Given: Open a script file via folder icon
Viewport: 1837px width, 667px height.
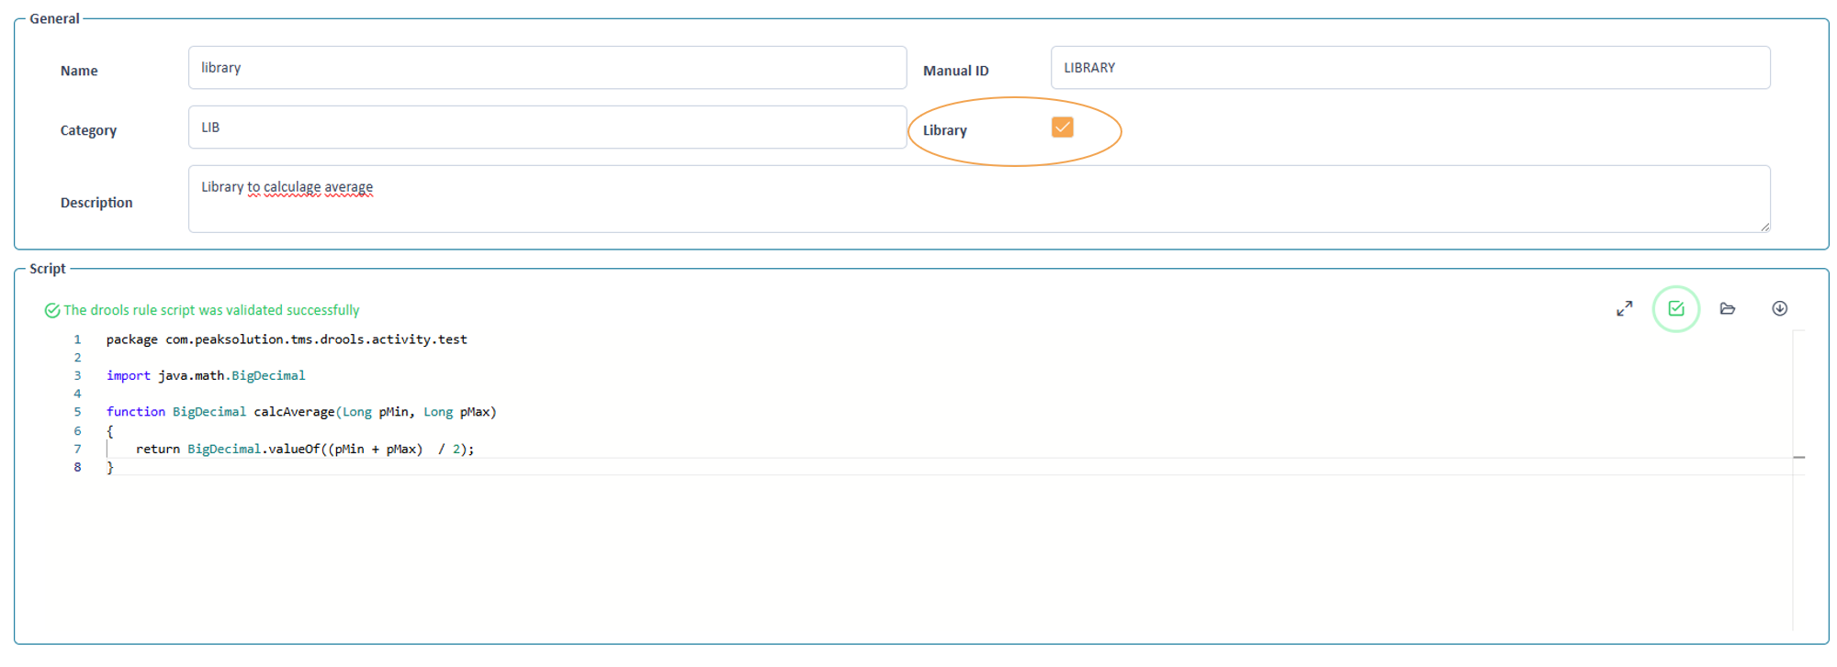Looking at the screenshot, I should tap(1728, 309).
